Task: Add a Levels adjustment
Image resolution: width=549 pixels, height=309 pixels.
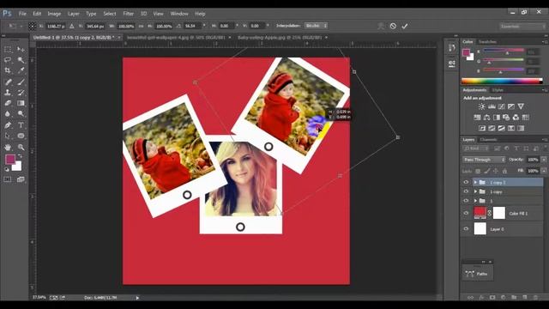Action: [492, 106]
